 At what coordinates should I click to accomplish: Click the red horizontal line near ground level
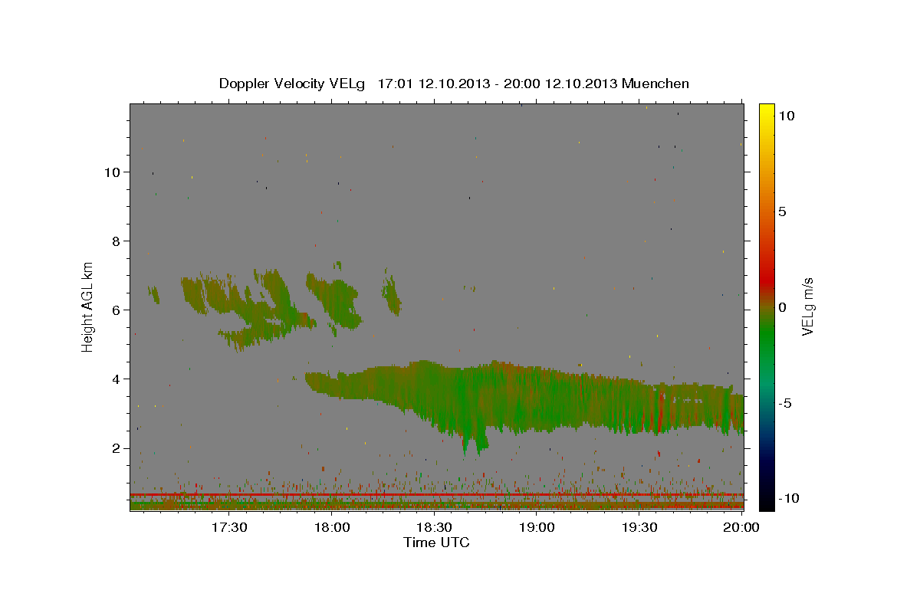coord(437,495)
